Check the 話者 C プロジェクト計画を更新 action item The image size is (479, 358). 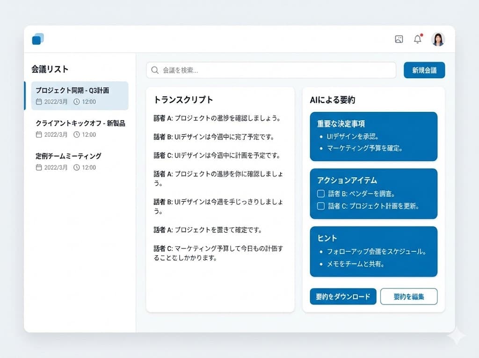320,205
